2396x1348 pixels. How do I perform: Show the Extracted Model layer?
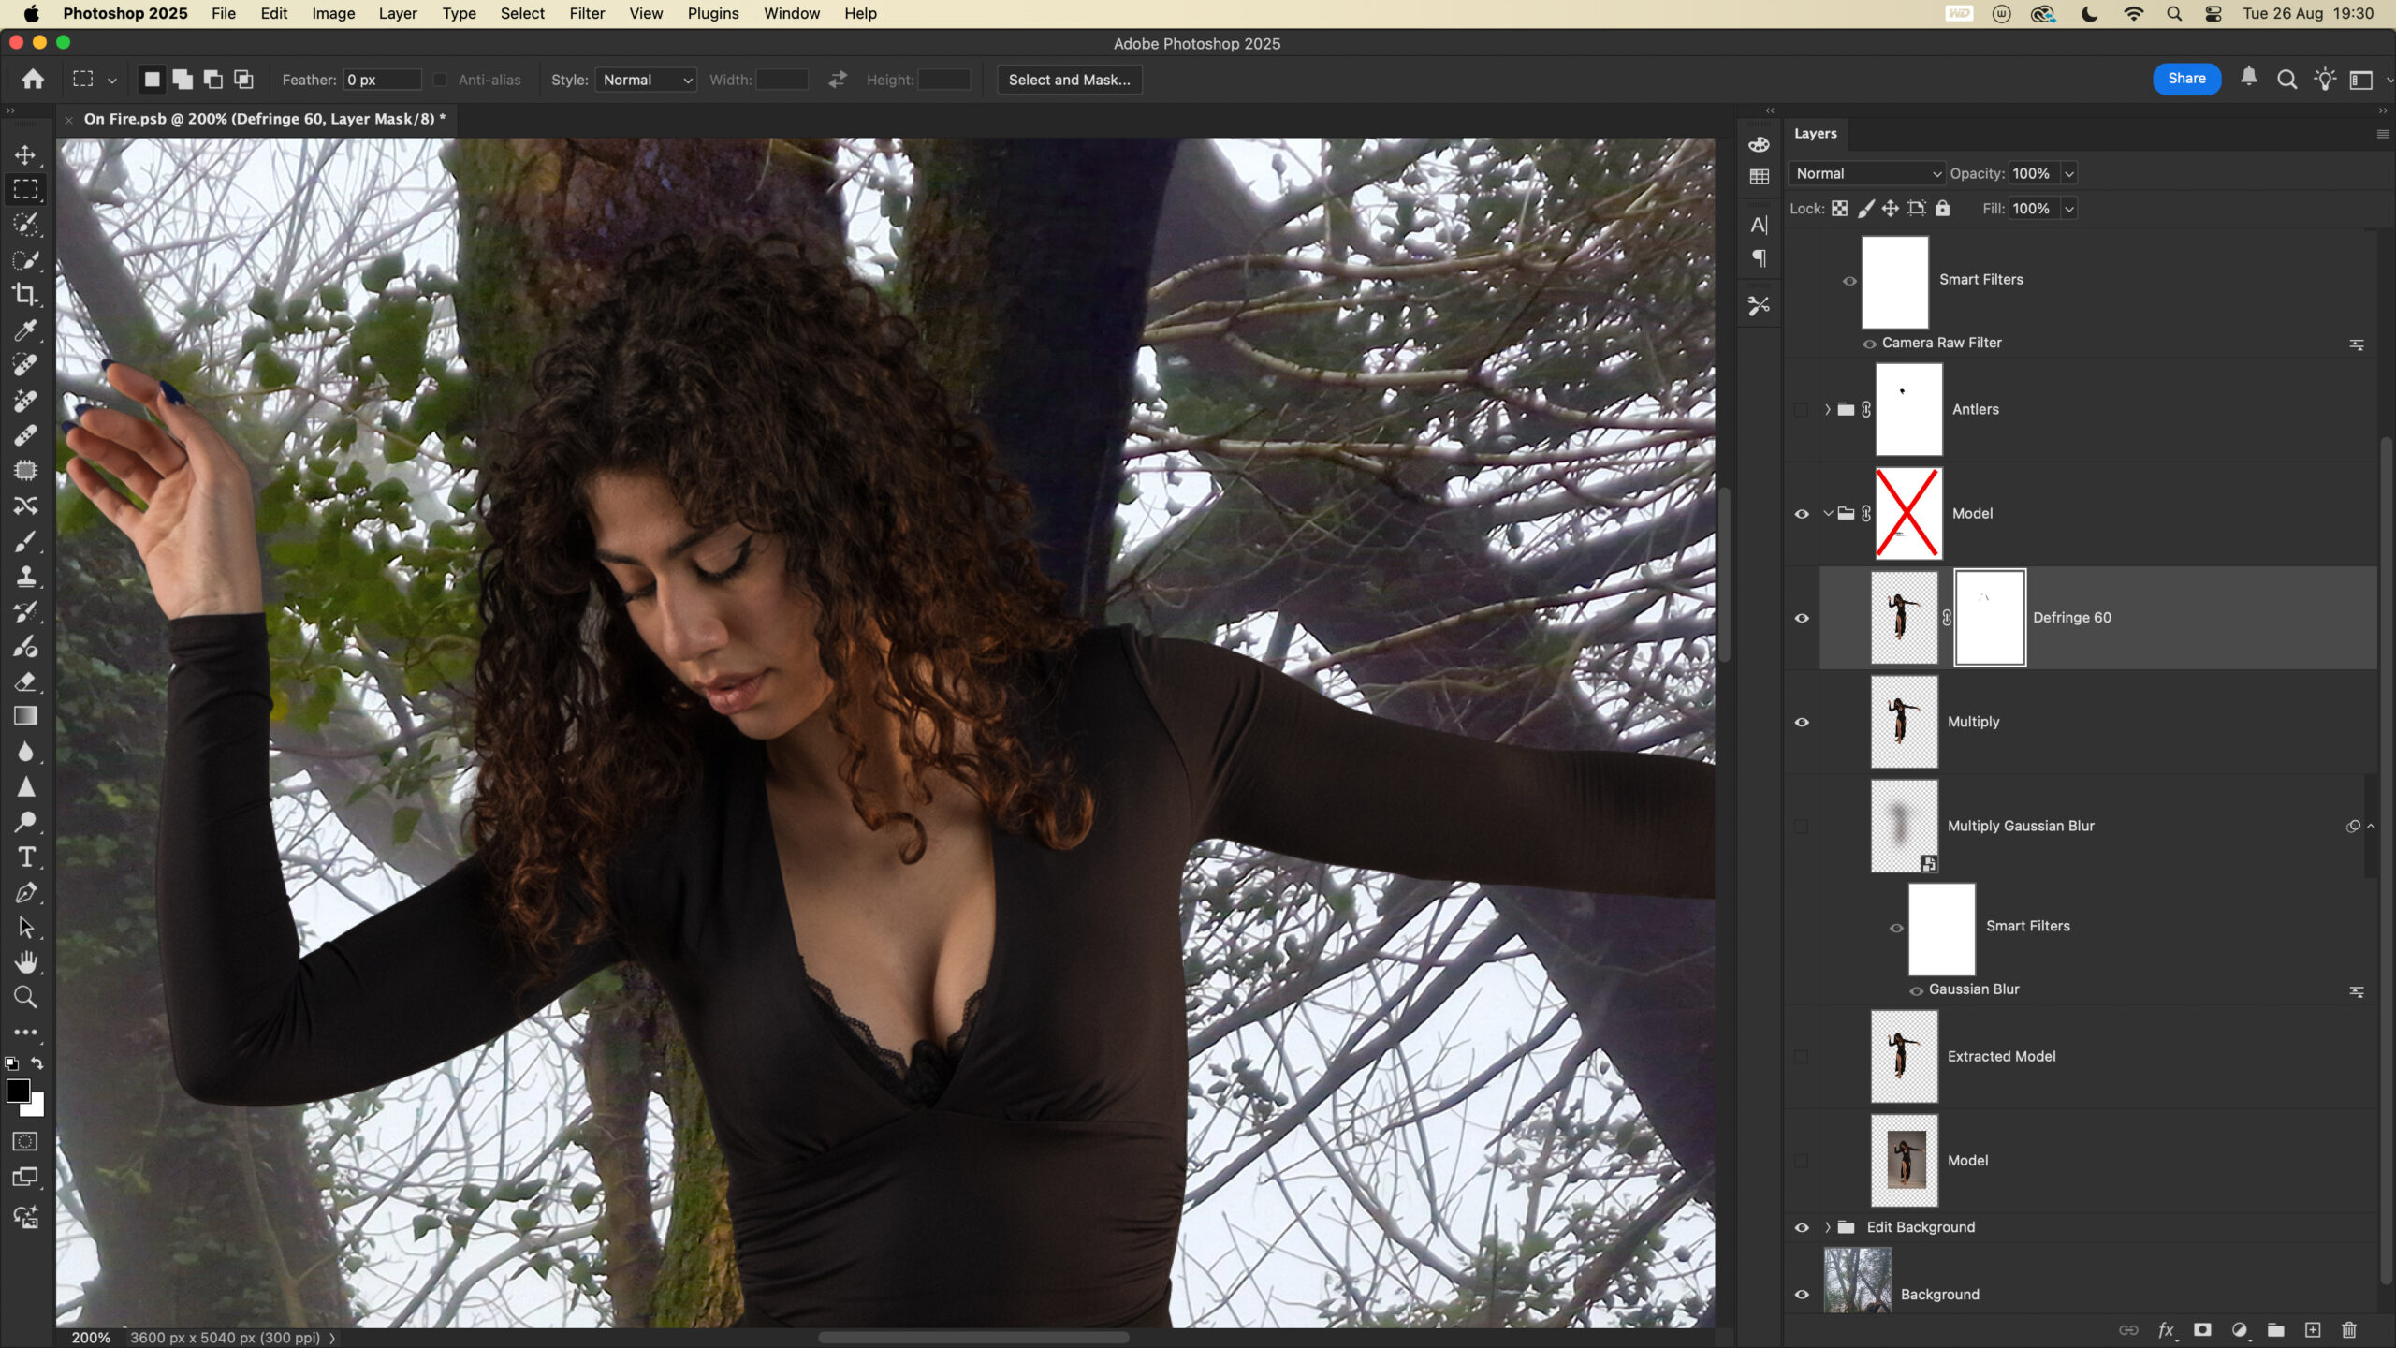click(x=1802, y=1057)
